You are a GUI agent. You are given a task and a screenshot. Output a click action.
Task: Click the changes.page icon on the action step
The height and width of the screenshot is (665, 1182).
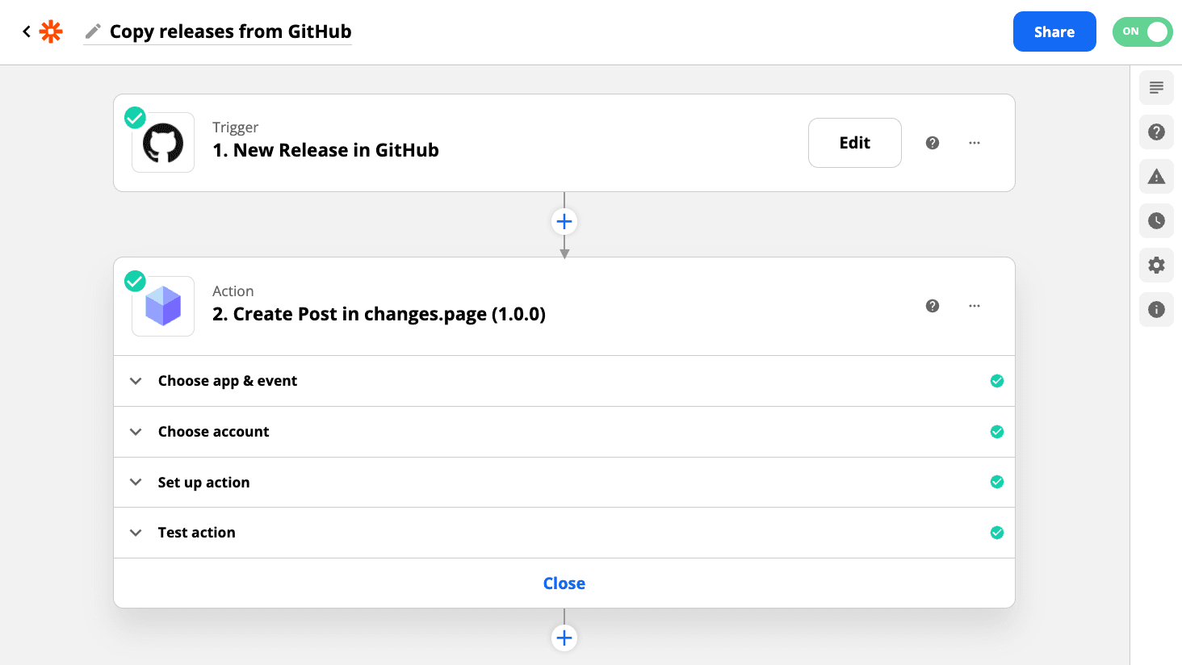point(162,307)
